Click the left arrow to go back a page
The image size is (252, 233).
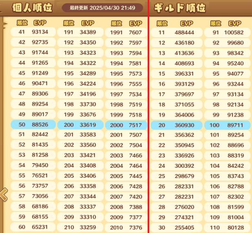coord(4,195)
